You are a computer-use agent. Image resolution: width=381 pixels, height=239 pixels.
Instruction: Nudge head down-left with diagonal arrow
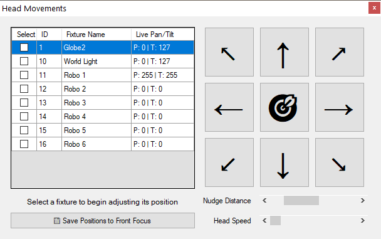pyautogui.click(x=229, y=162)
